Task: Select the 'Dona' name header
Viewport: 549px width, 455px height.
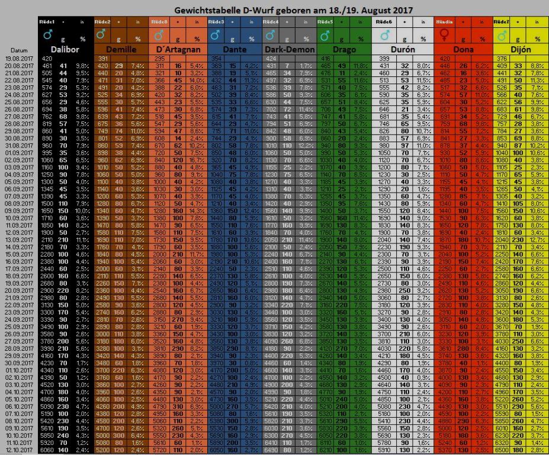Action: tap(463, 49)
